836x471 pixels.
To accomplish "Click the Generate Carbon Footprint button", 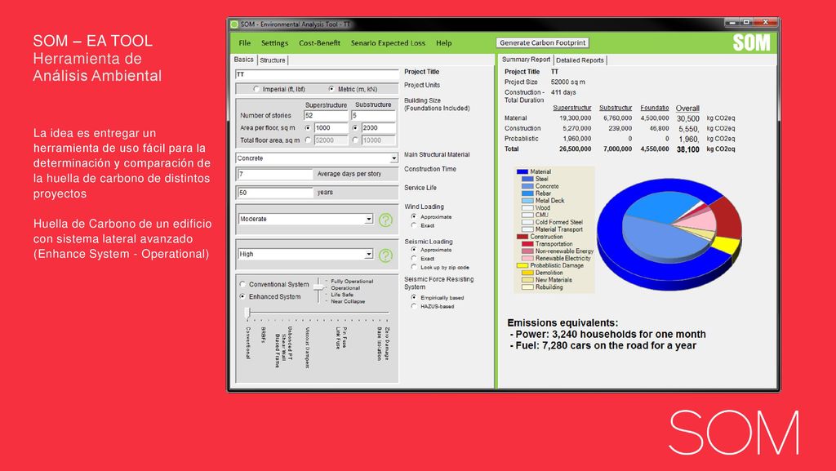I will point(543,42).
